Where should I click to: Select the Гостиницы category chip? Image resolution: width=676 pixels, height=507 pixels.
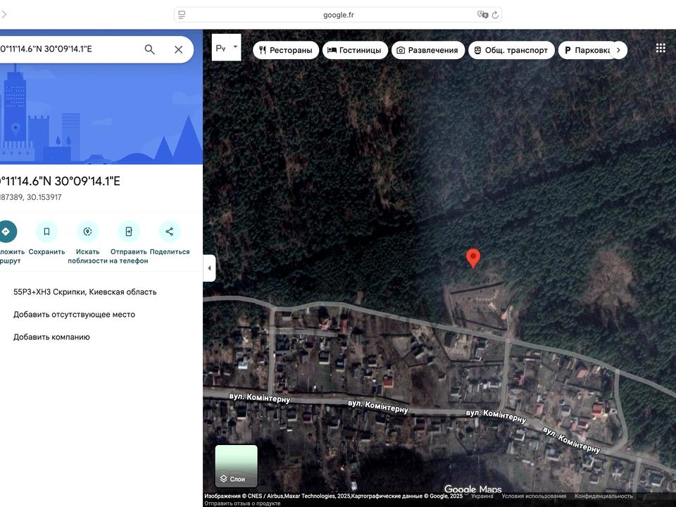click(x=354, y=50)
